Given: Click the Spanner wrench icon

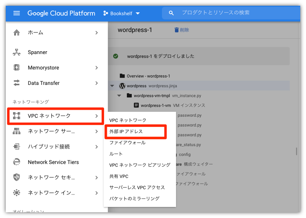Looking at the screenshot, I should 16,52.
